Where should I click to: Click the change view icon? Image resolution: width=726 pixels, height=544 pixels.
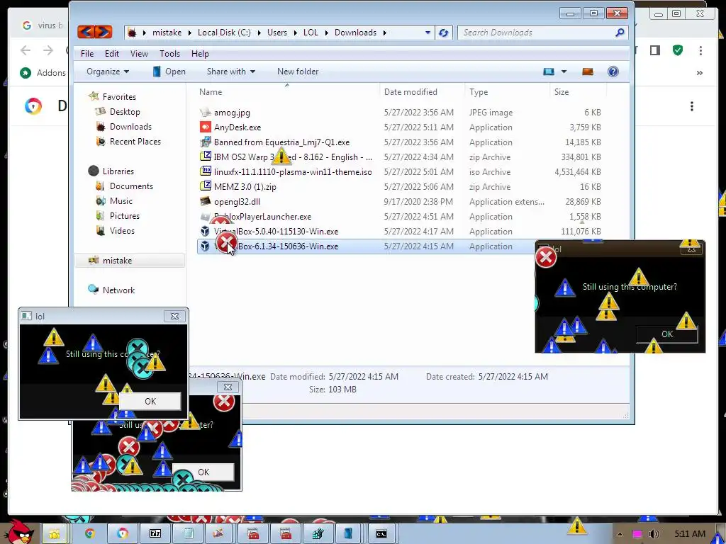tap(549, 72)
